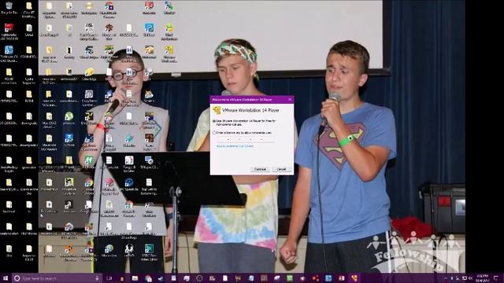Open Task View from the taskbar
The width and height of the screenshot is (504, 283).
pyautogui.click(x=109, y=278)
